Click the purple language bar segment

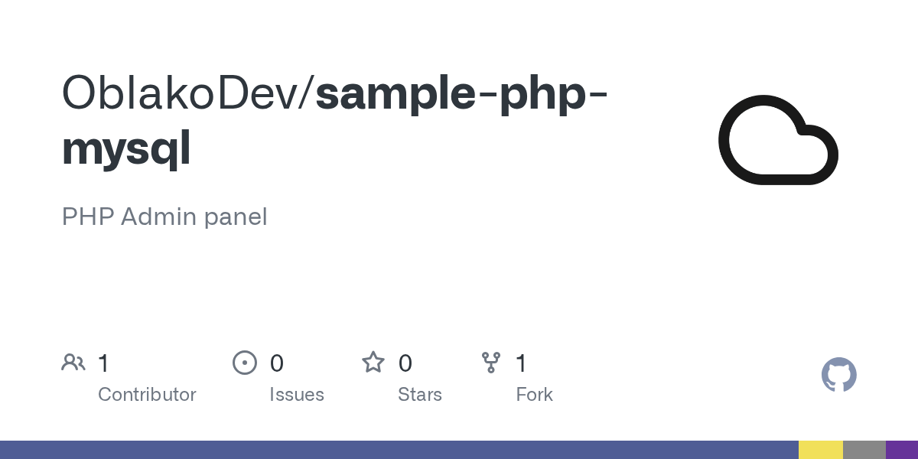click(x=902, y=450)
